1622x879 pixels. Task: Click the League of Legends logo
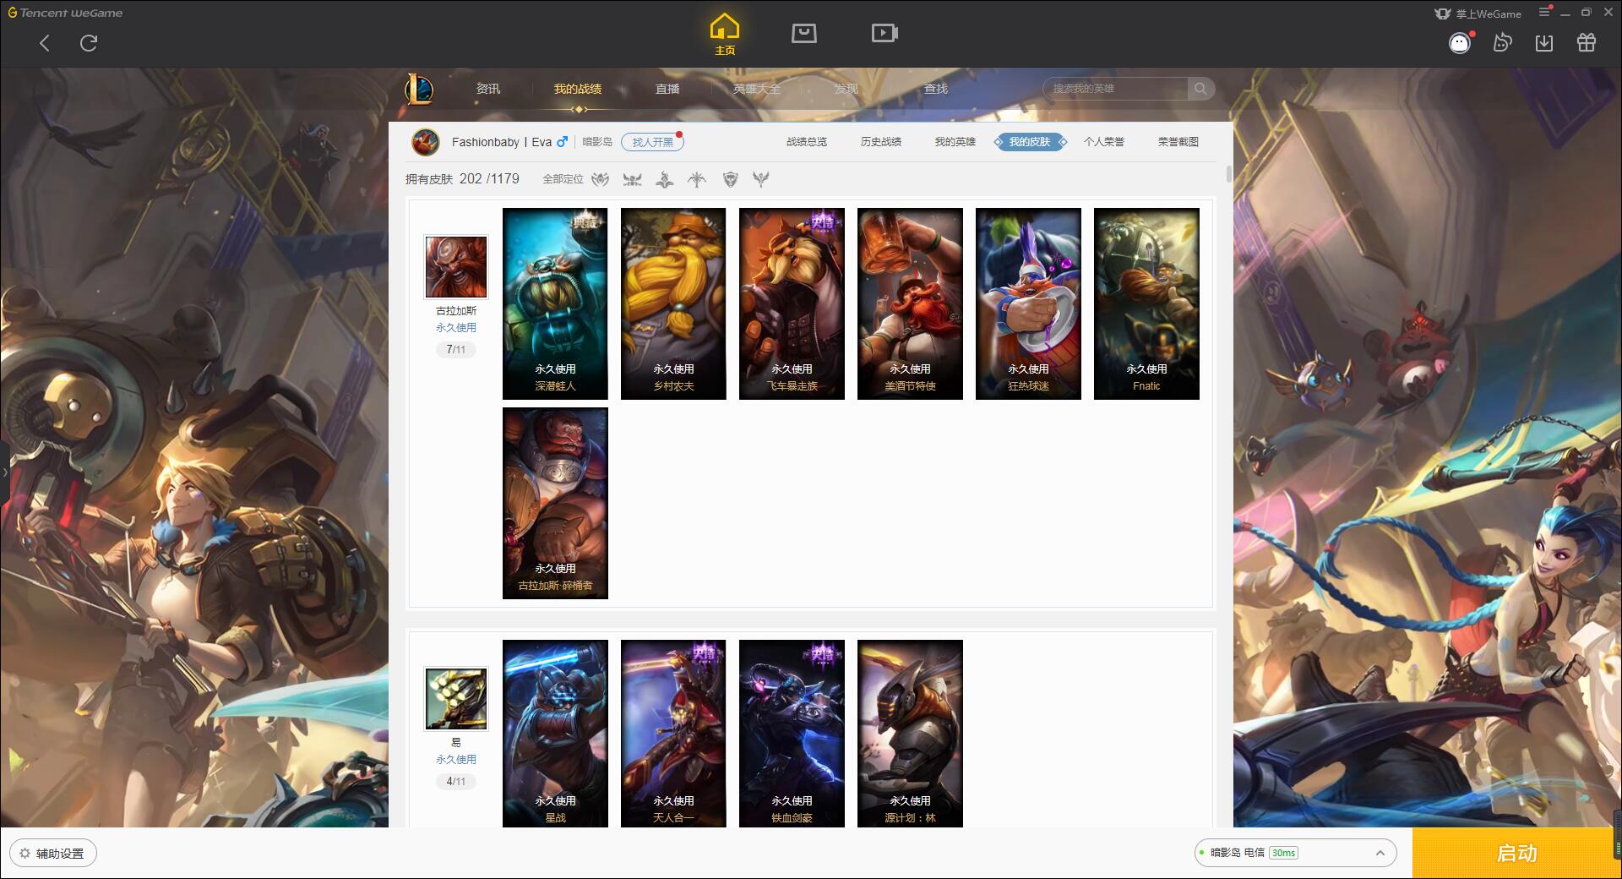click(419, 89)
